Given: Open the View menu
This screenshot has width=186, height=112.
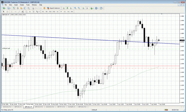Looking at the screenshot, I should click(x=10, y=5).
